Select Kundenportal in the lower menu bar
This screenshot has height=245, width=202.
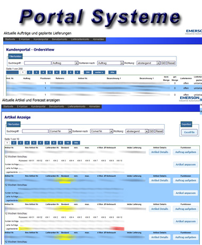pyautogui.click(x=38, y=107)
